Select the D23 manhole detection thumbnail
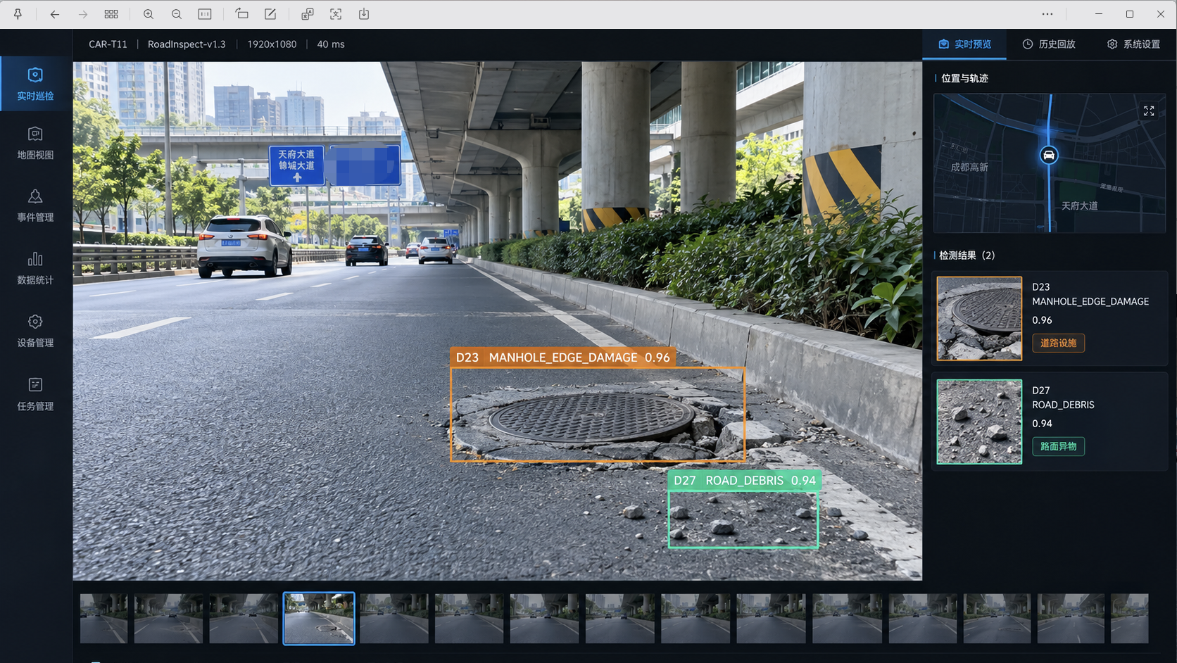This screenshot has height=663, width=1177. point(979,318)
